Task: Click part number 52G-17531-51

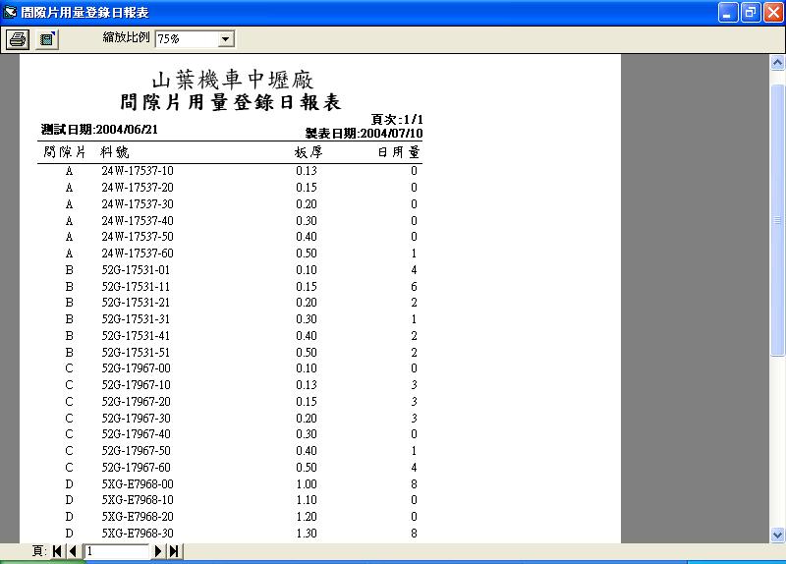Action: pos(136,352)
